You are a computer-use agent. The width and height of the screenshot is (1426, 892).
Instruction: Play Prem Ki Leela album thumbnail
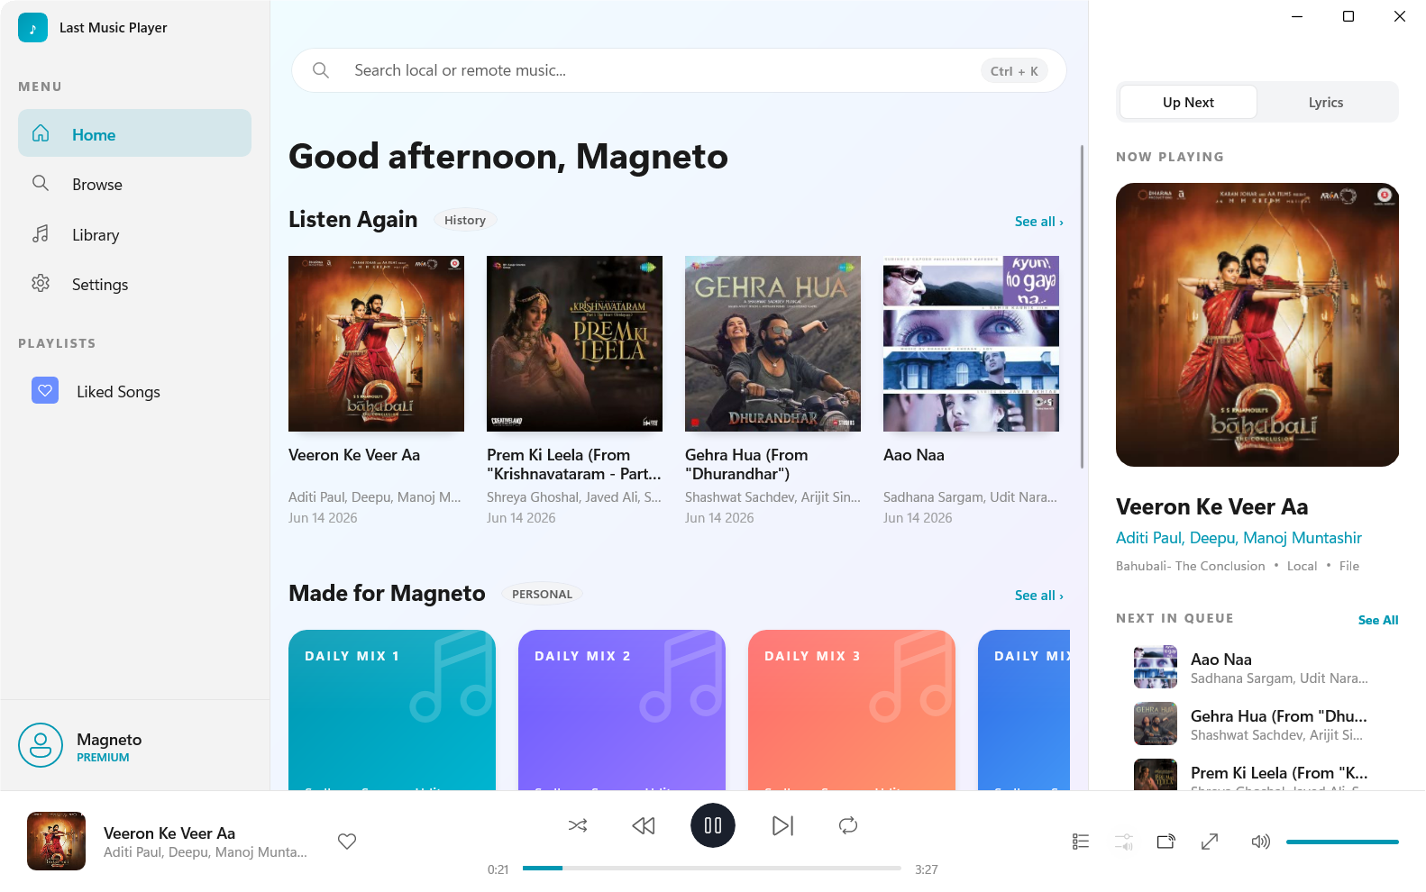coord(574,343)
